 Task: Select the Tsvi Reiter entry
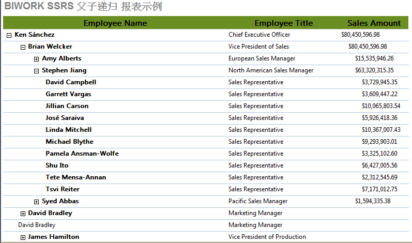point(63,189)
